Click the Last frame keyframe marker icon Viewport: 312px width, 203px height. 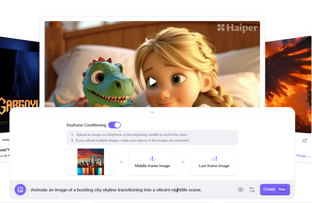point(214,159)
